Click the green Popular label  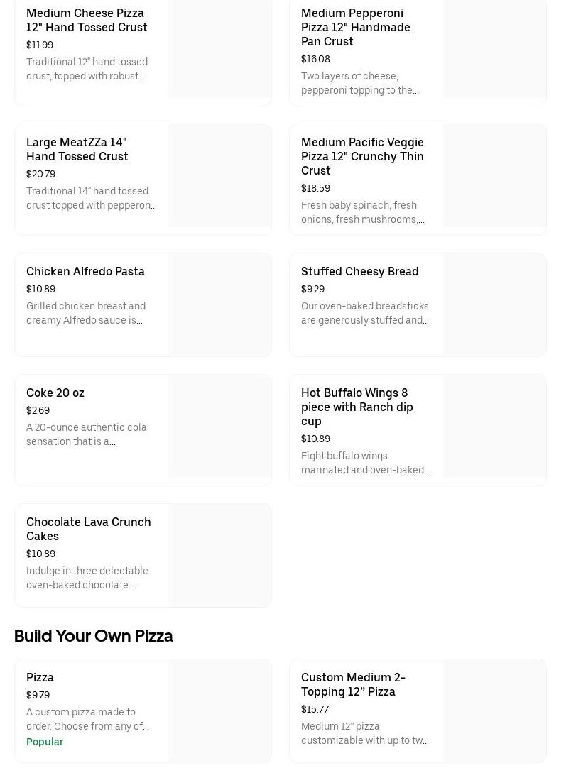[45, 742]
